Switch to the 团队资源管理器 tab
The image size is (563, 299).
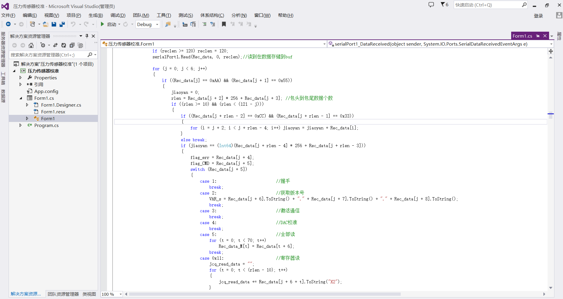(63, 294)
